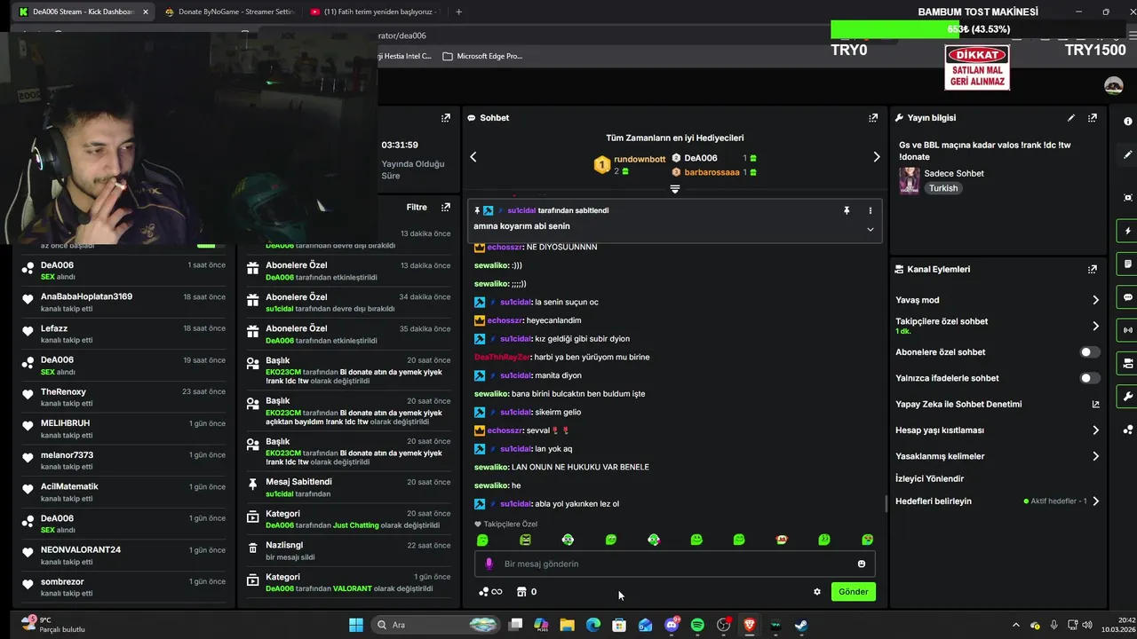The width and height of the screenshot is (1137, 639).
Task: Open channel points infinity icon
Action: click(x=490, y=592)
